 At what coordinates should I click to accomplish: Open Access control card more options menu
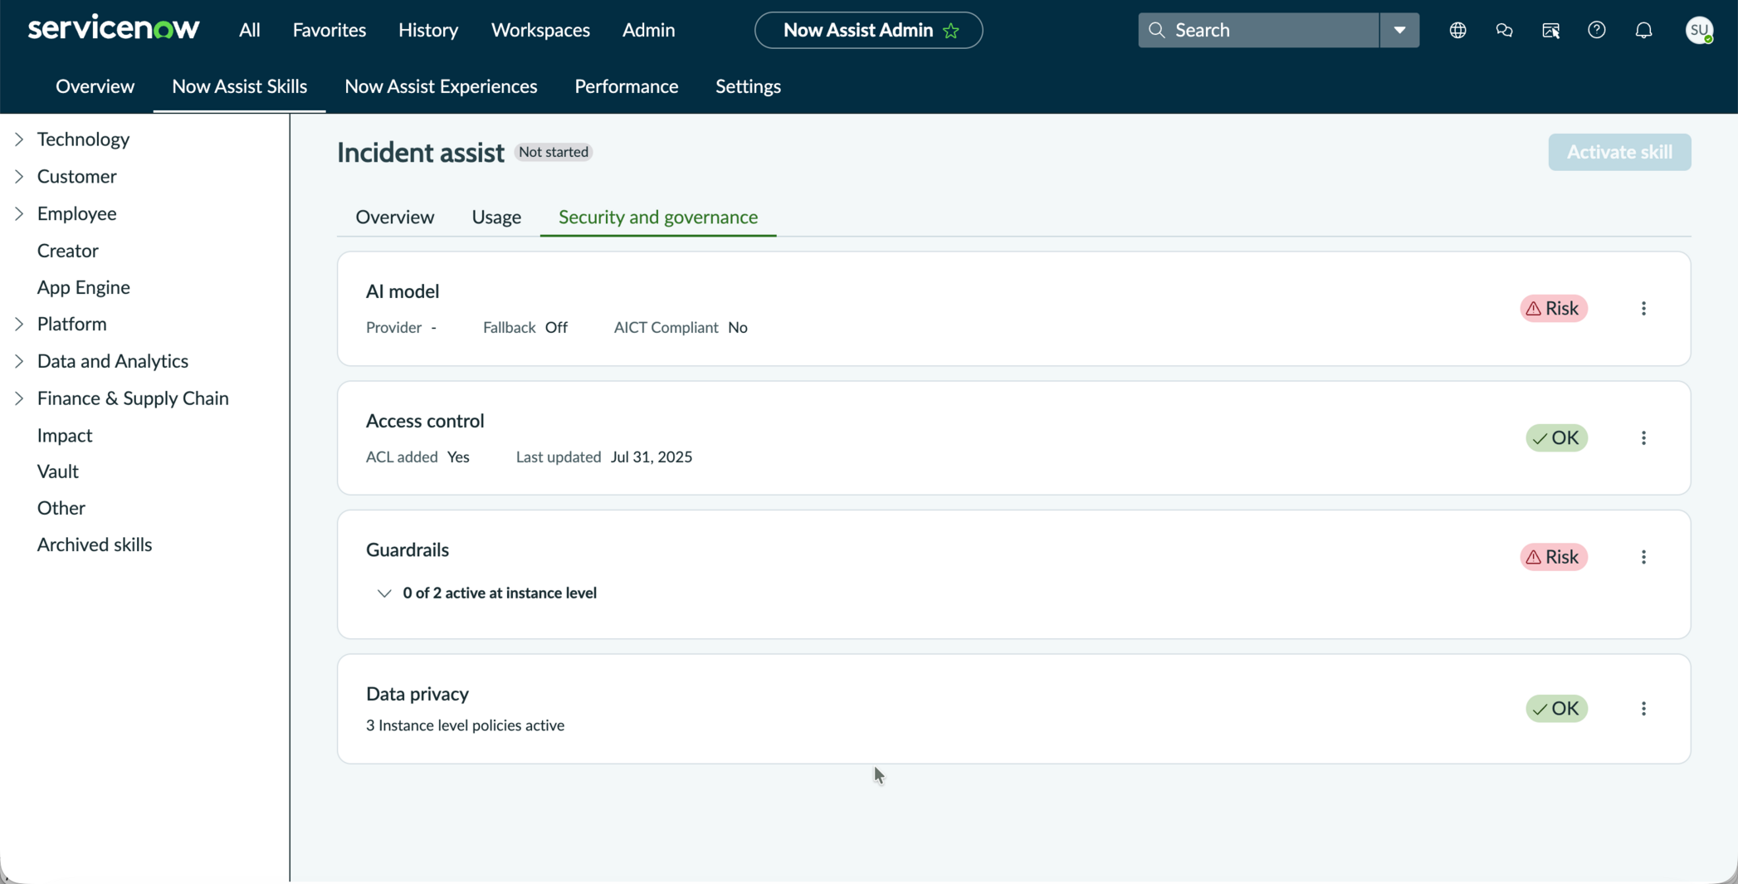tap(1643, 437)
